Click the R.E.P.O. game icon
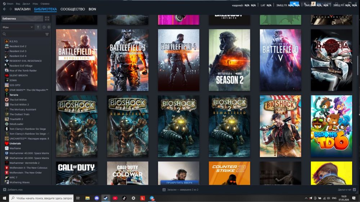The height and width of the screenshot is (202, 360). pos(6,41)
